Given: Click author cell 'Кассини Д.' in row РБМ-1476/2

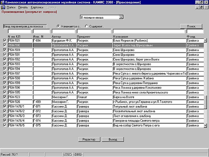Looking at the screenshot, I should pos(64,111).
